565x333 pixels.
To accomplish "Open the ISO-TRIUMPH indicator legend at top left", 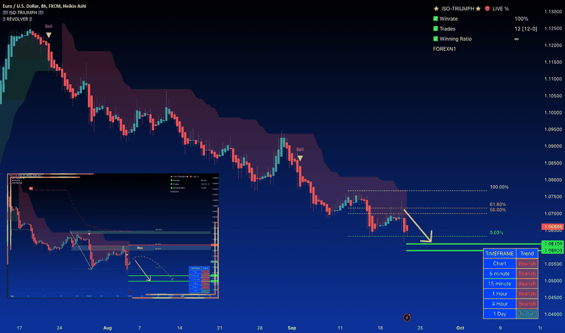I will tap(23, 13).
